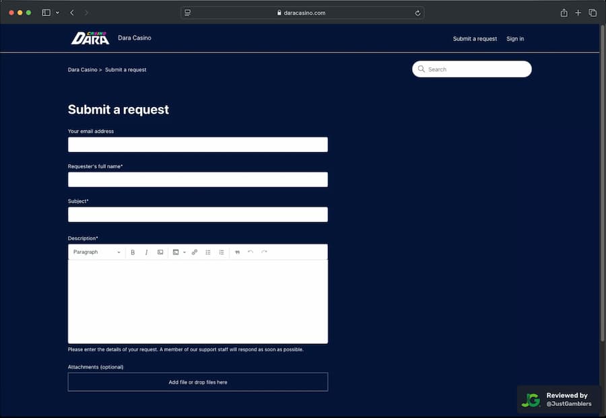Viewport: 606px width, 418px height.
Task: Insert a link using the link icon
Action: (194, 252)
